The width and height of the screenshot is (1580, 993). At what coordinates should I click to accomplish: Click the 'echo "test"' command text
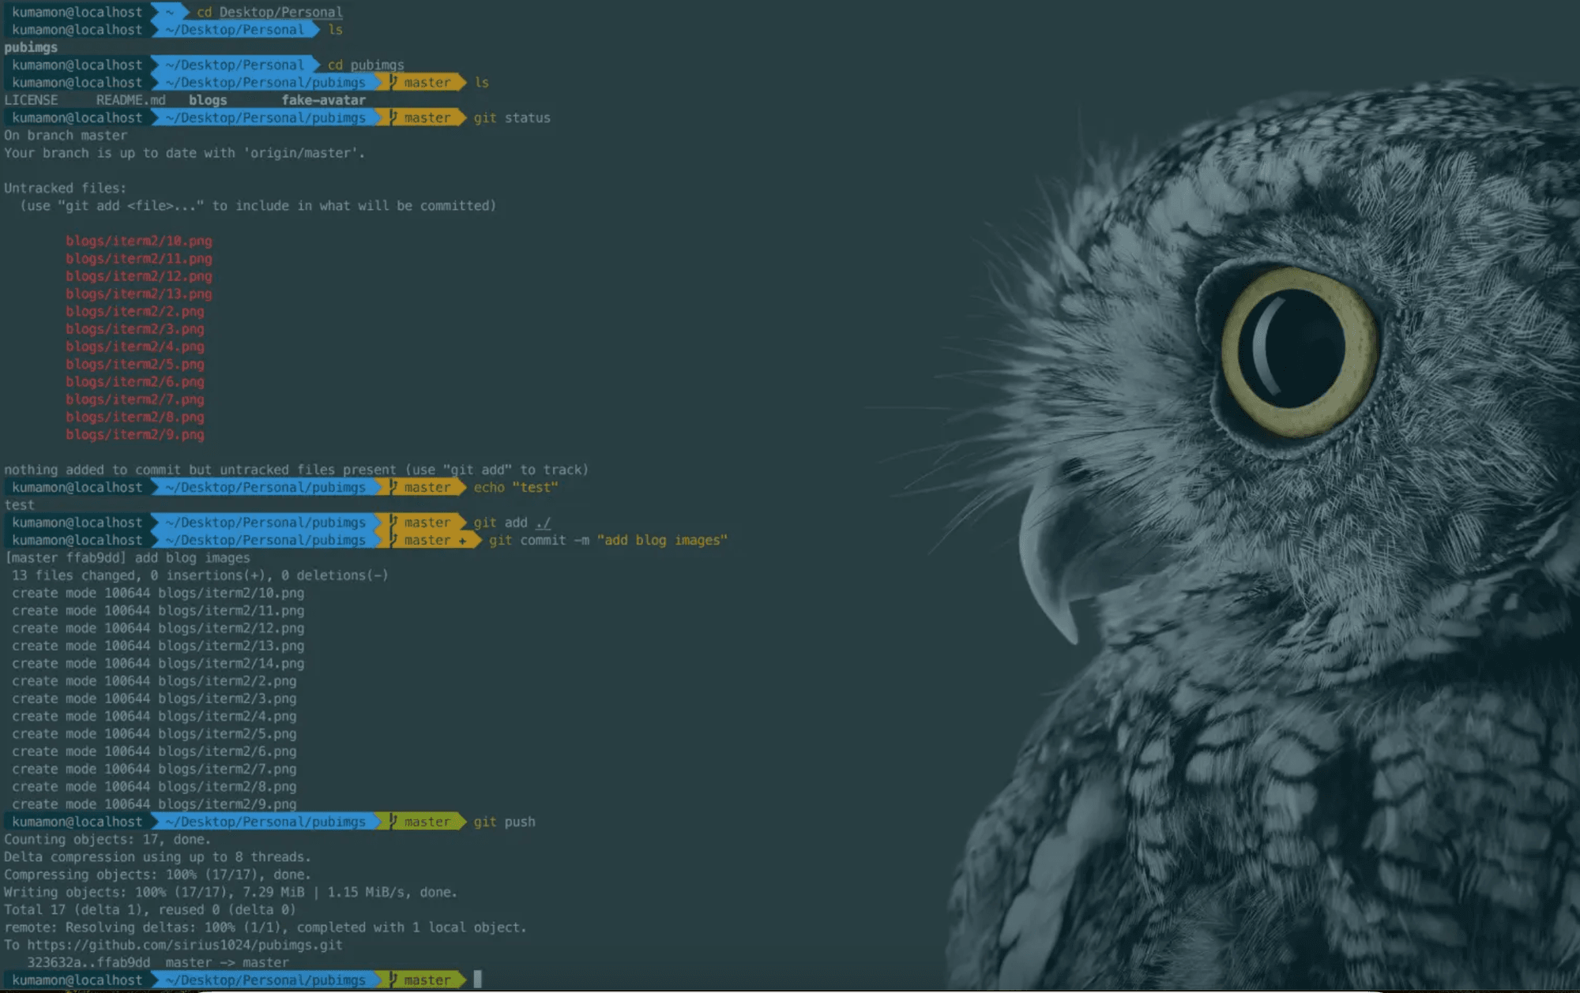(516, 487)
